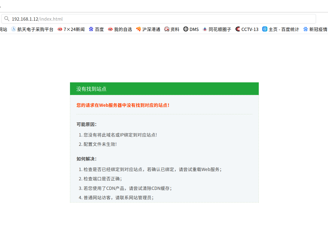Viewport: 328px width, 238px height.
Task: Open the partially visible 网站 bookmark
Action: (x=4, y=29)
